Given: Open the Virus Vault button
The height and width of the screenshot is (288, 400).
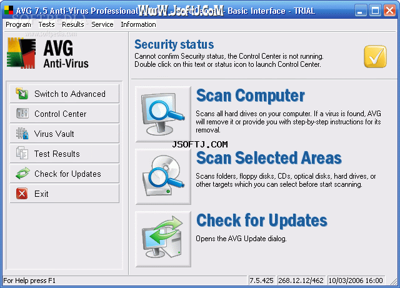Looking at the screenshot, I should [x=64, y=134].
